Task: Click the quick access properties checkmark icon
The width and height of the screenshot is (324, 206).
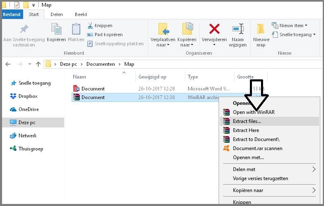Action: pyautogui.click(x=17, y=5)
